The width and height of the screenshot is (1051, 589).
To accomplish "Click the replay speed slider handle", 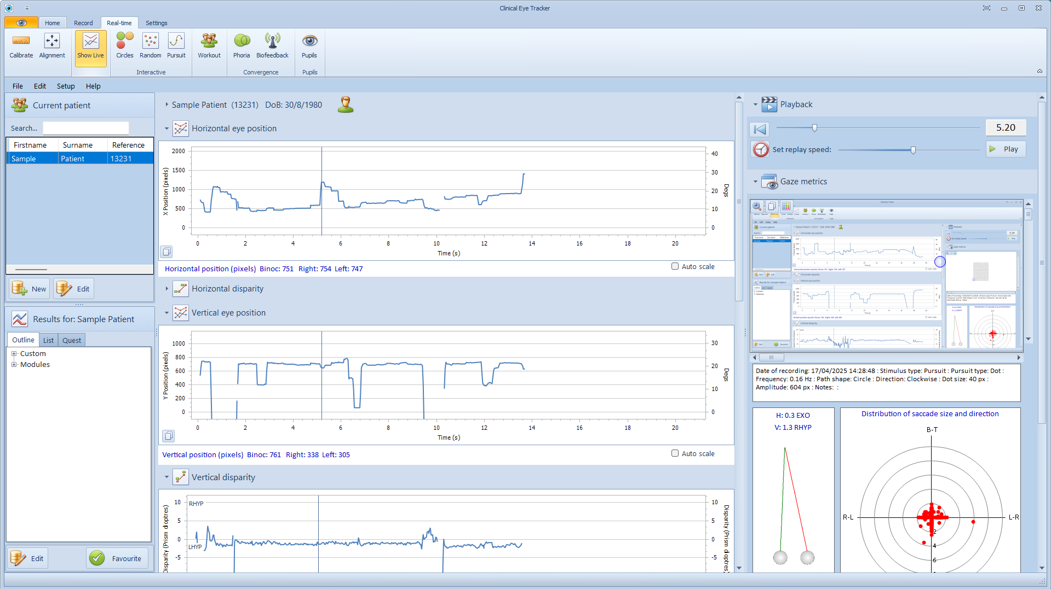I will pyautogui.click(x=913, y=150).
